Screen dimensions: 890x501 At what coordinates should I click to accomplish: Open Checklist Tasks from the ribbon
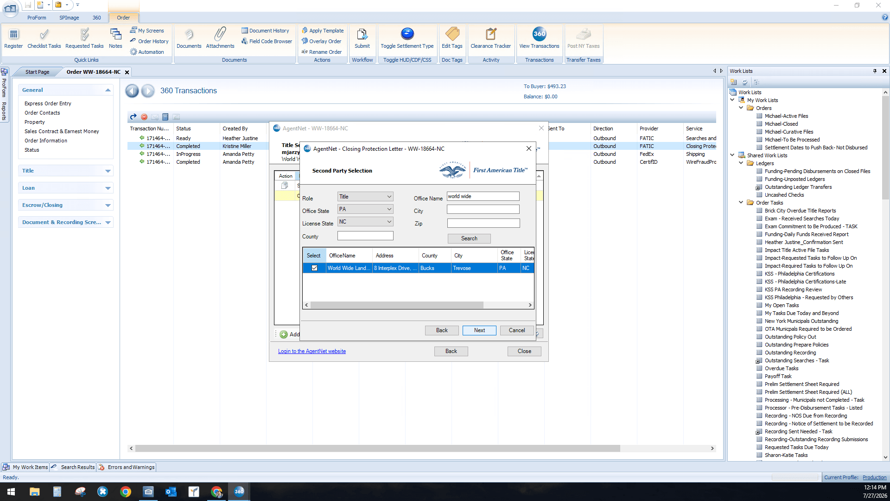coord(44,38)
